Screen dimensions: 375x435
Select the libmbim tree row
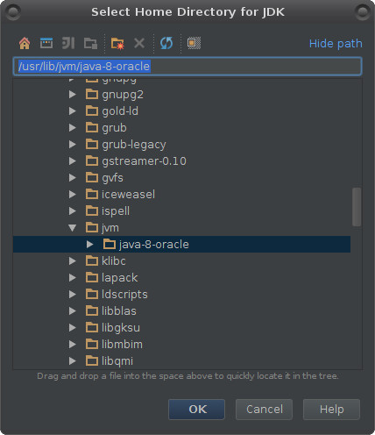pos(181,345)
